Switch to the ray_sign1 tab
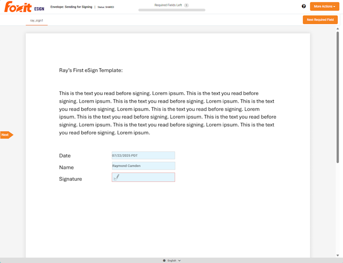The width and height of the screenshot is (343, 263). click(37, 21)
